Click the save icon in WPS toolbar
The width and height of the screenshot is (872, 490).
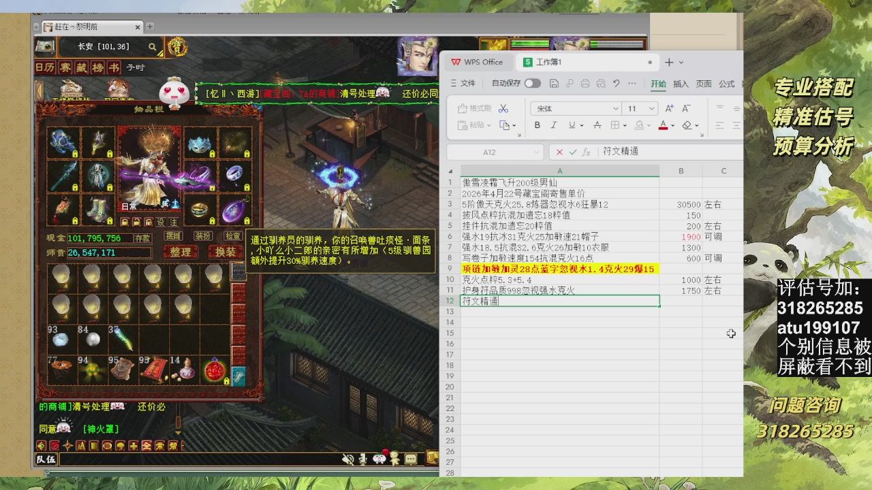(x=554, y=84)
